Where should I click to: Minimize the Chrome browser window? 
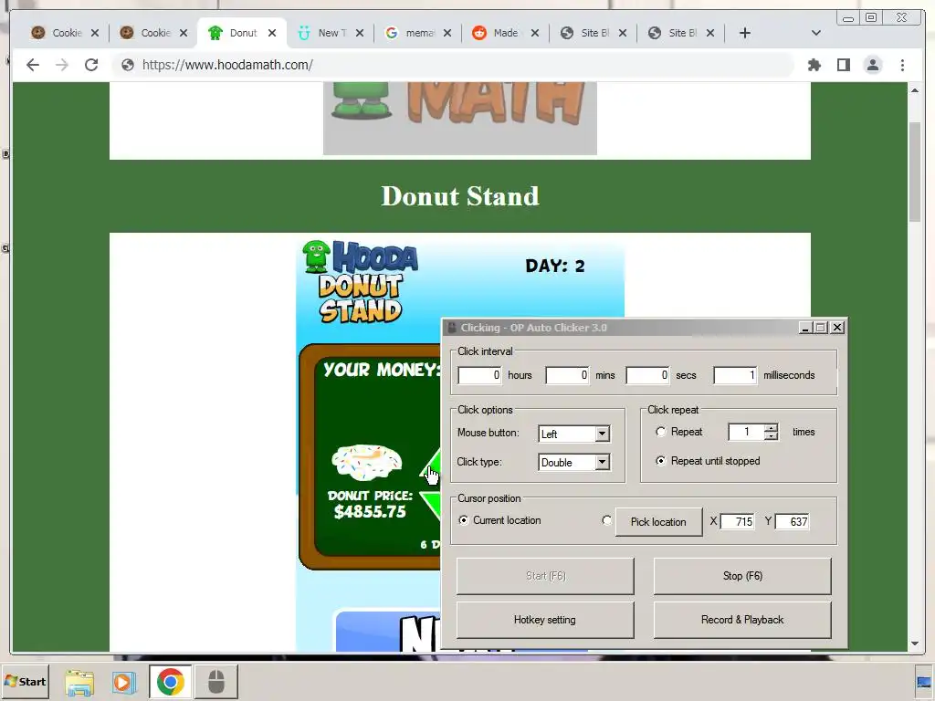pyautogui.click(x=848, y=18)
